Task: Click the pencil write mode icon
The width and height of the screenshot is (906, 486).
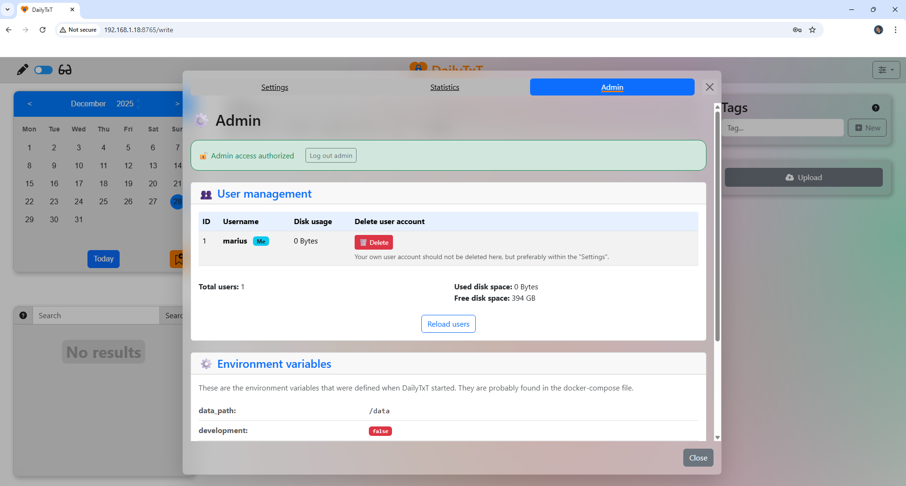Action: pos(22,70)
